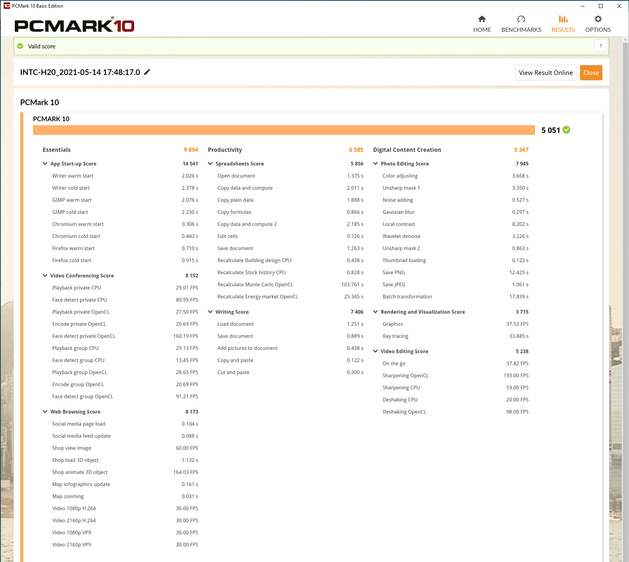Screen dimensions: 629x562
Task: Collapse the Spreadsheets Score section
Action: [210, 163]
